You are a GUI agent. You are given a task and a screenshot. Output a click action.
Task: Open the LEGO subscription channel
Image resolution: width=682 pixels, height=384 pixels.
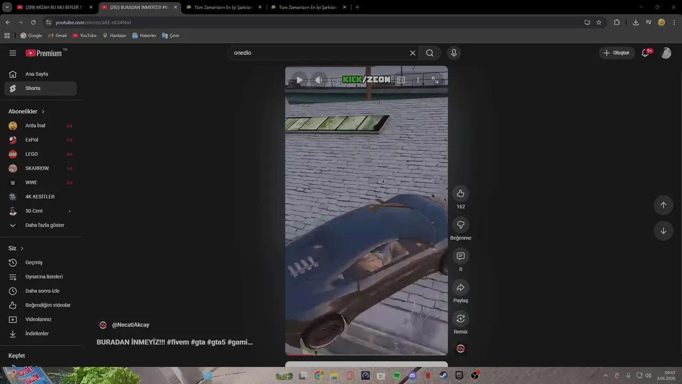40,154
